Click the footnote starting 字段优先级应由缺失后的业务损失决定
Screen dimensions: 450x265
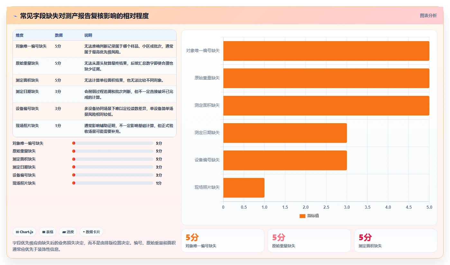click(94, 246)
